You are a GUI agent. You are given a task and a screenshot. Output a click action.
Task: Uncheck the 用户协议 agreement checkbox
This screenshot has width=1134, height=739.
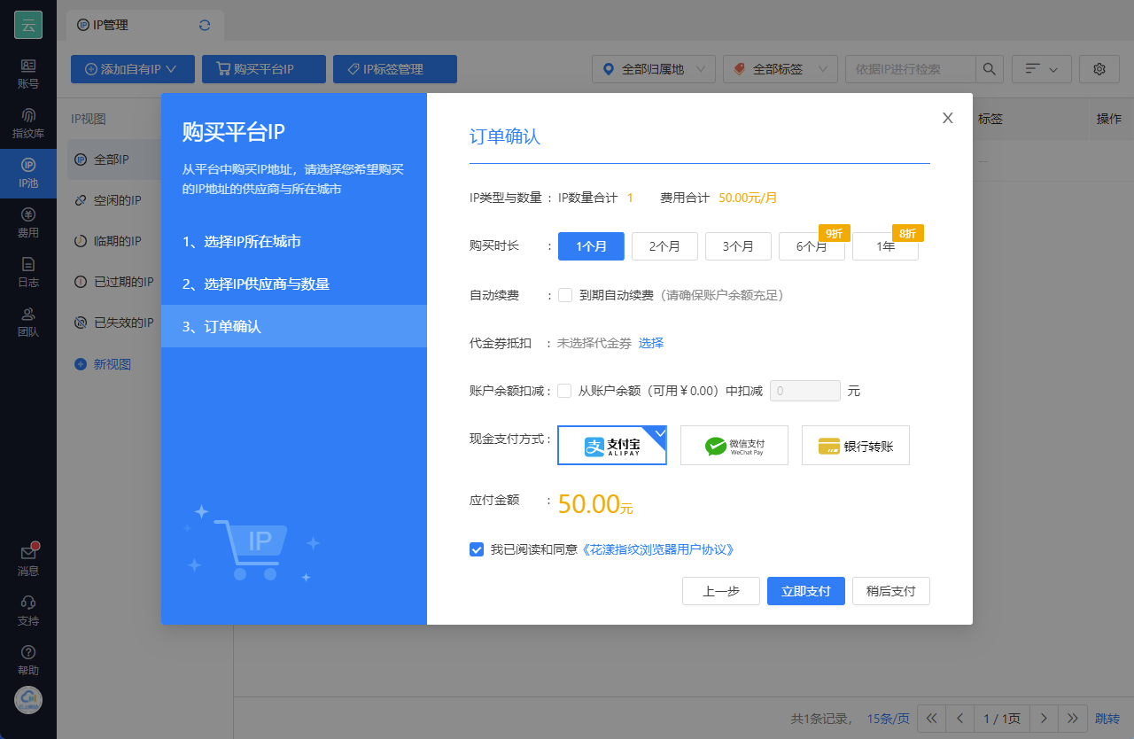coord(477,549)
